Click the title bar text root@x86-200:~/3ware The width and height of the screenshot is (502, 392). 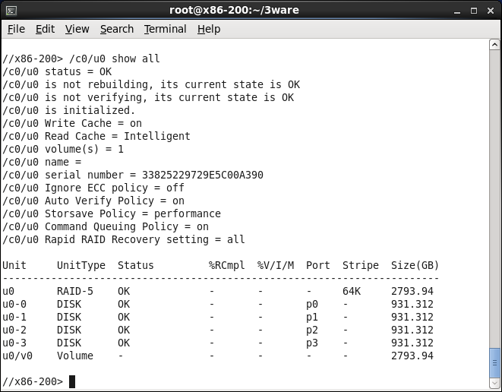tap(251, 10)
